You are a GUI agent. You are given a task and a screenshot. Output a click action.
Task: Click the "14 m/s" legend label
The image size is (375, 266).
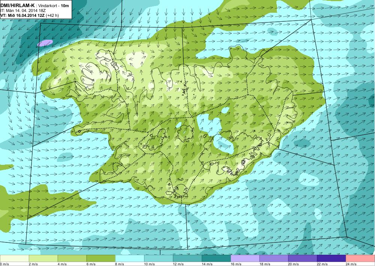coord(207,264)
